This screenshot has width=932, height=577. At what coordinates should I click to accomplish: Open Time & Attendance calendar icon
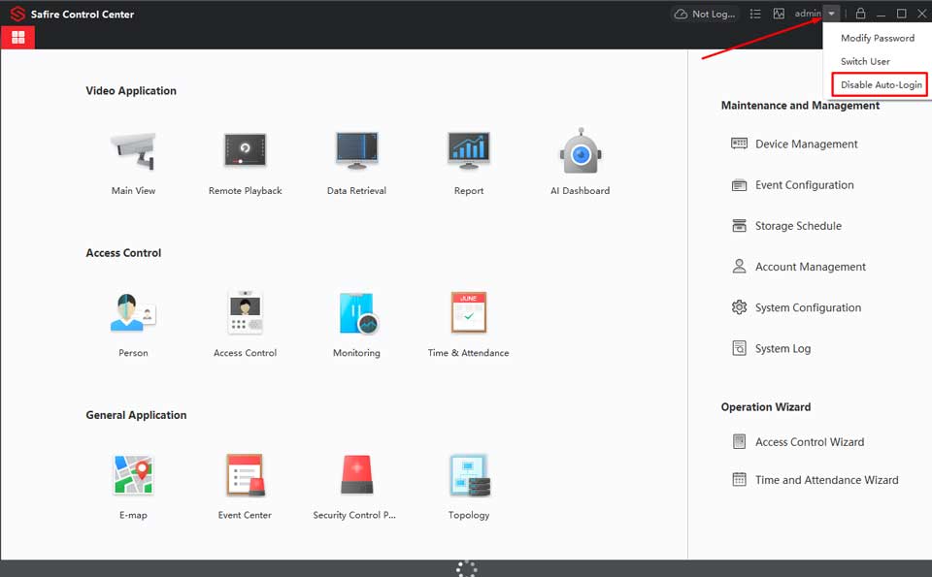[468, 314]
